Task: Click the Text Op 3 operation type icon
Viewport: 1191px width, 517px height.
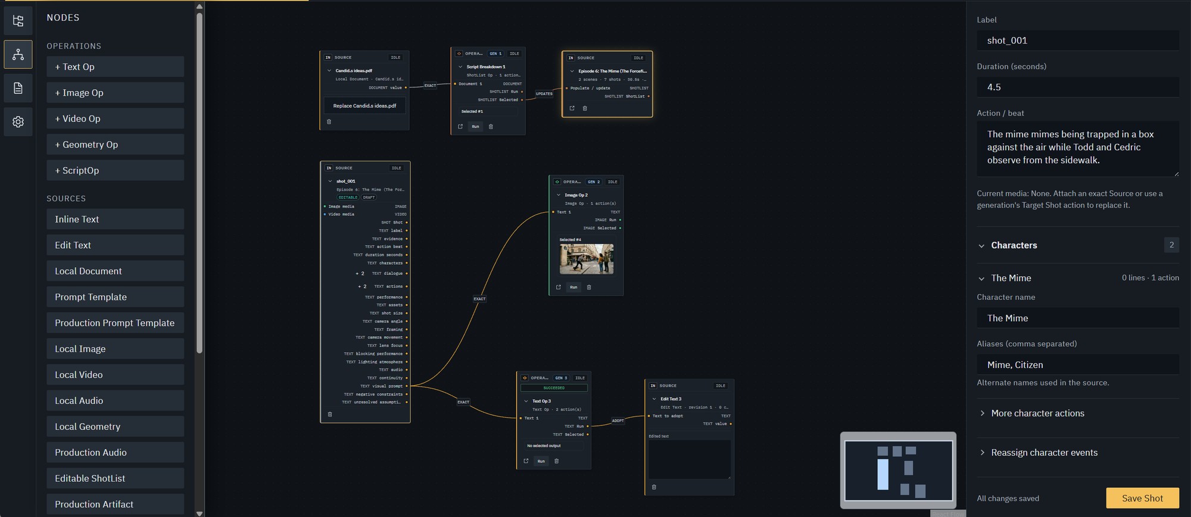Action: (x=525, y=378)
